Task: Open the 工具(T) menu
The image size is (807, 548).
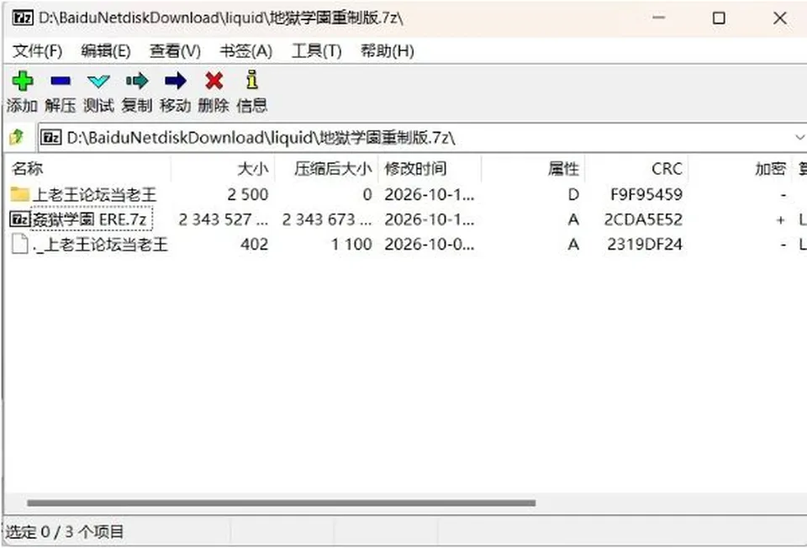Action: [x=317, y=51]
